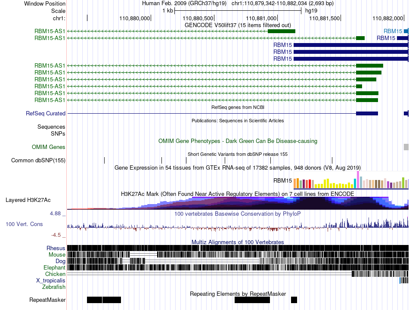Open 100 vertebrates Basewise Conservation by PhyloP title
The image size is (409, 310).
pos(238,214)
